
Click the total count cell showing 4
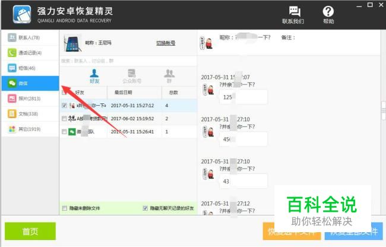(x=167, y=106)
